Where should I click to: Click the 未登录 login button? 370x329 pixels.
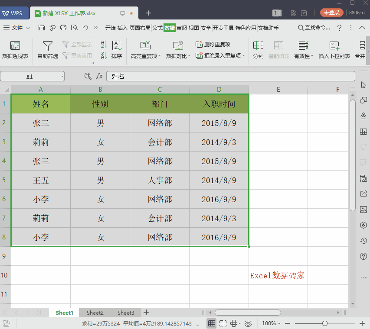click(x=331, y=13)
